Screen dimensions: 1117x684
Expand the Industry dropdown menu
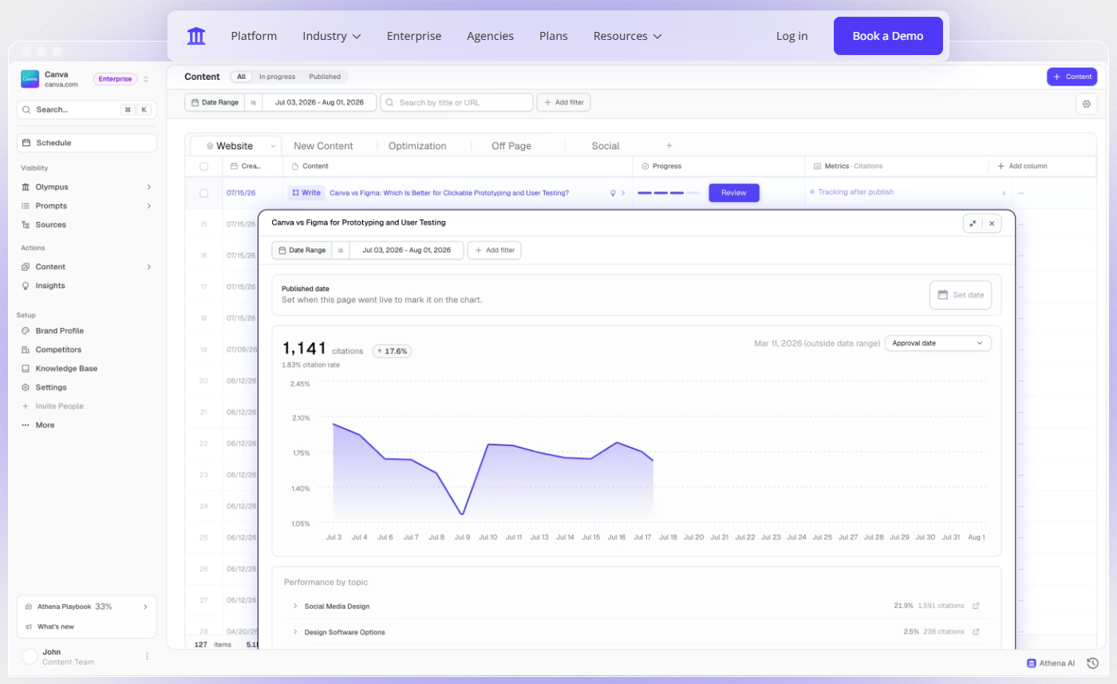332,36
